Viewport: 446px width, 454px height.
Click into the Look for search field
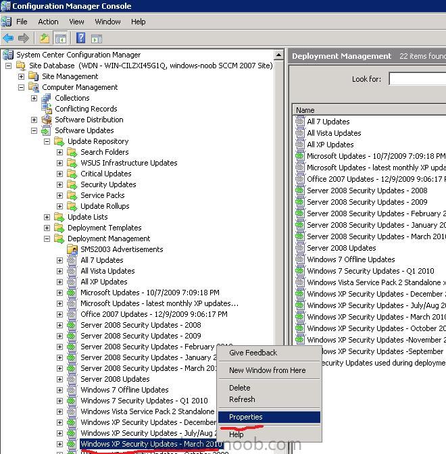click(x=418, y=79)
